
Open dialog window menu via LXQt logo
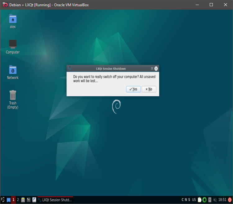coord(69,69)
